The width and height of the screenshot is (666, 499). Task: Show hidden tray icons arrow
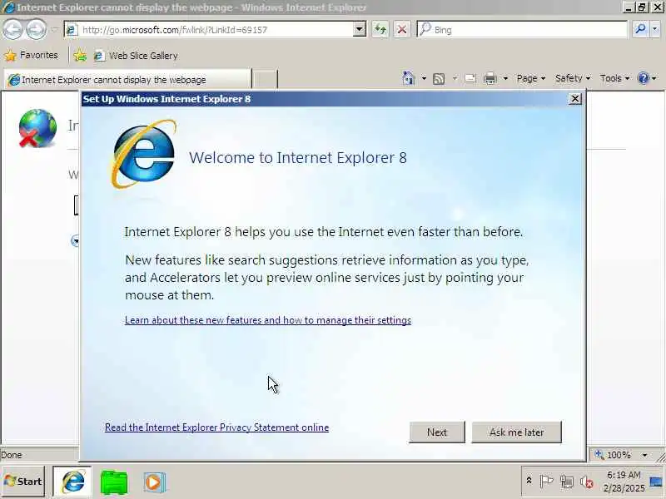click(x=529, y=481)
